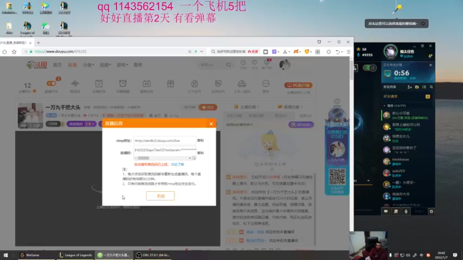Open Windows Start button
463x260 pixels.
(x=6, y=255)
